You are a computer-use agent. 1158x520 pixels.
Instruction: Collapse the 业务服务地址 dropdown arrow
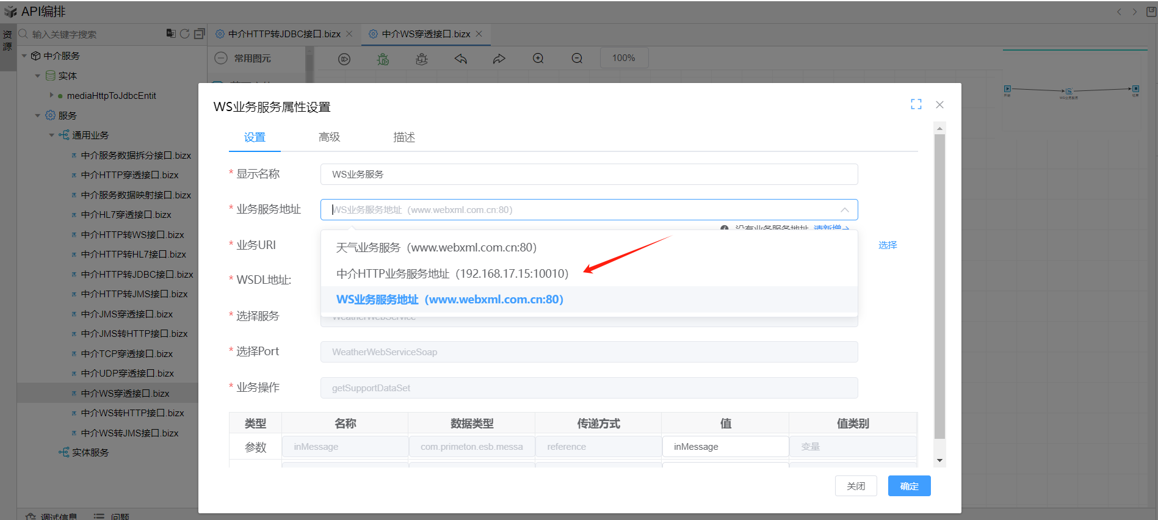(x=844, y=210)
